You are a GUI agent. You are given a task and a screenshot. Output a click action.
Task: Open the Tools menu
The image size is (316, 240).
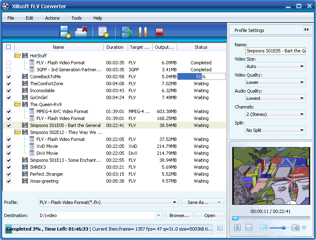[77, 18]
